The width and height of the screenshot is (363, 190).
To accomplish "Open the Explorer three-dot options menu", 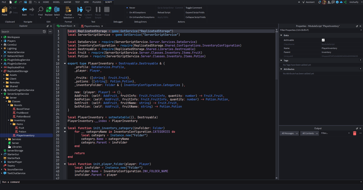I will (50, 31).
